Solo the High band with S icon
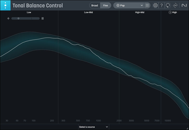The width and height of the screenshot is (189, 130). 170,12
